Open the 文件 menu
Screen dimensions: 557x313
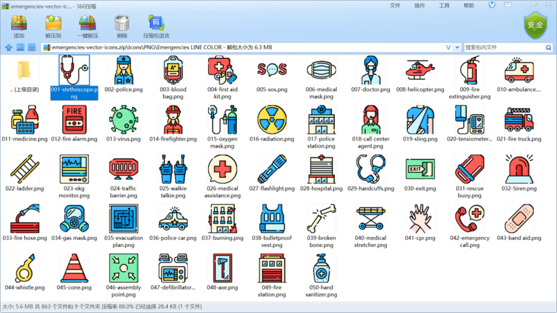tap(395, 5)
